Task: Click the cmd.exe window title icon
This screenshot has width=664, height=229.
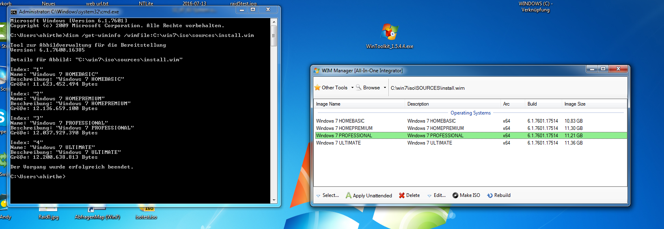Action: 14,12
